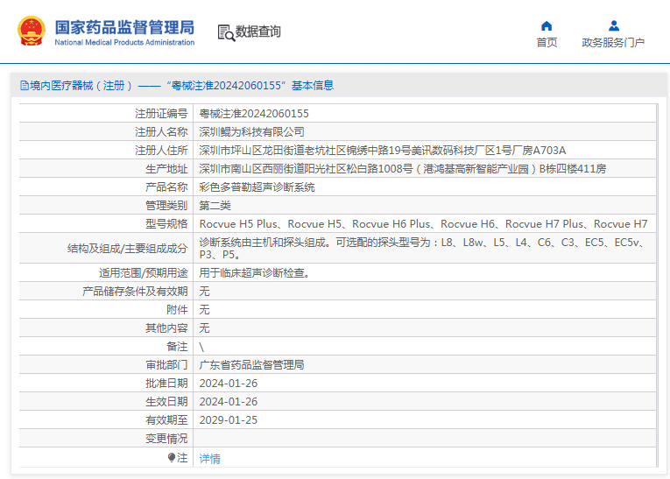
Task: Click the 生产地址 address value
Action: 402,169
